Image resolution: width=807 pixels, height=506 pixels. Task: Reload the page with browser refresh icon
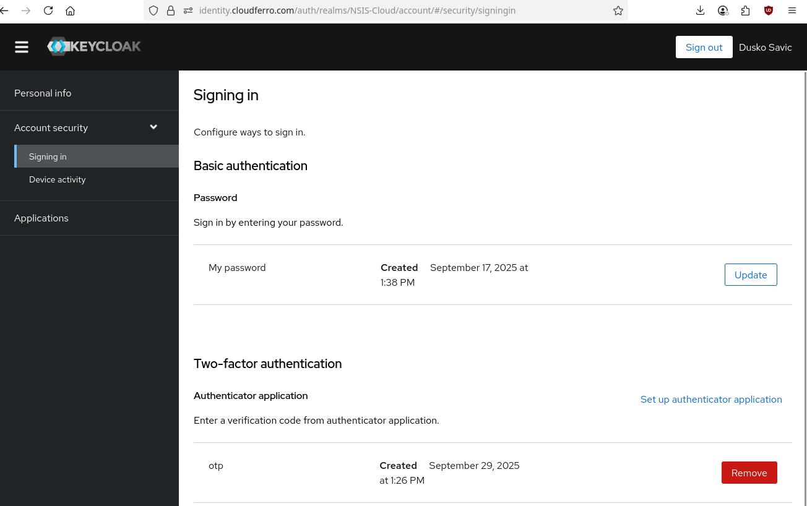tap(48, 11)
